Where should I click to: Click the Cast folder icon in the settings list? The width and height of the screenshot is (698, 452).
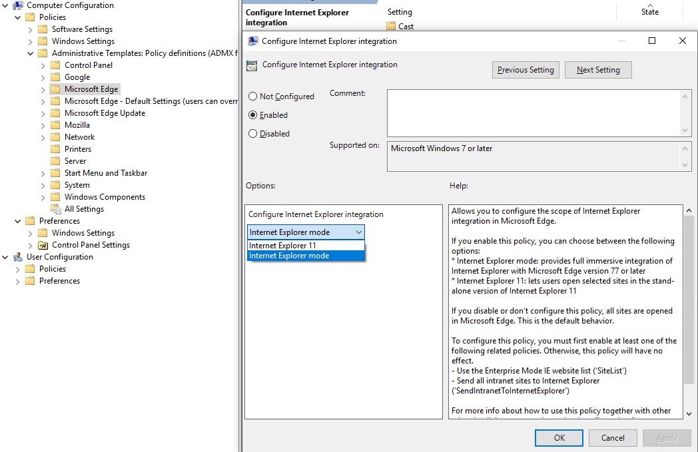pos(391,26)
